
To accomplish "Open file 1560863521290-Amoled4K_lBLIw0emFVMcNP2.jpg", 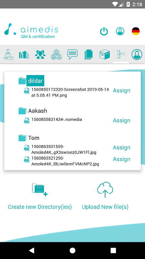I will coord(65,161).
